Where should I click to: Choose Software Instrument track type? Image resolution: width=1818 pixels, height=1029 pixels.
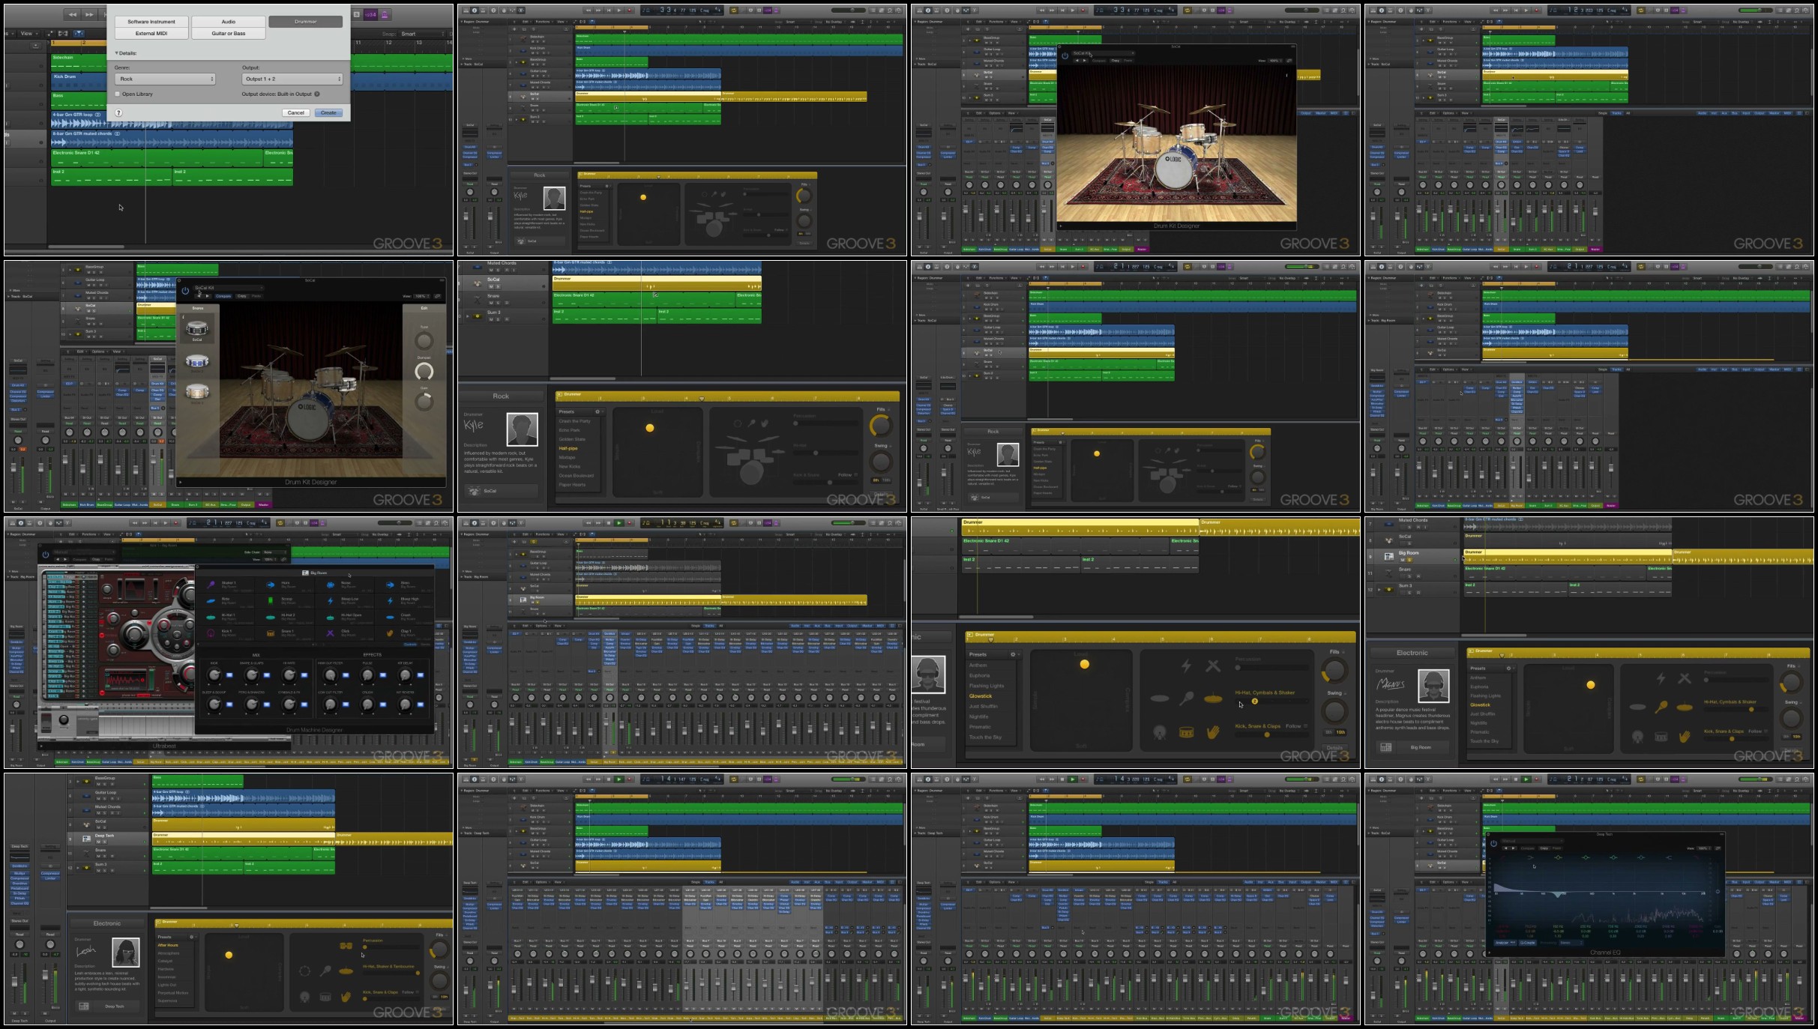[x=151, y=22]
